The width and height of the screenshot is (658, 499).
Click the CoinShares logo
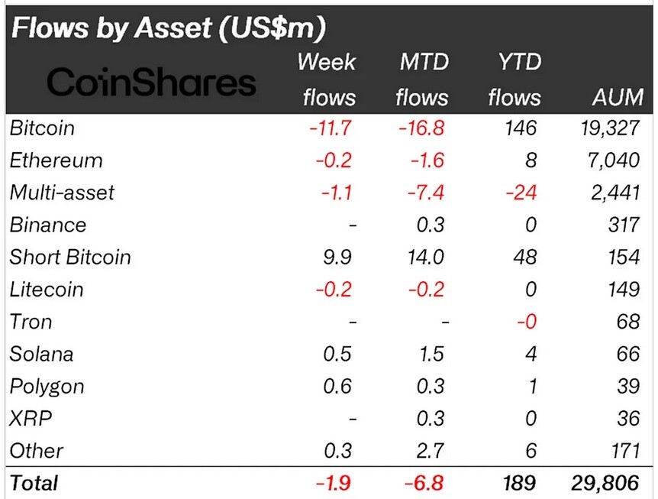click(x=151, y=82)
